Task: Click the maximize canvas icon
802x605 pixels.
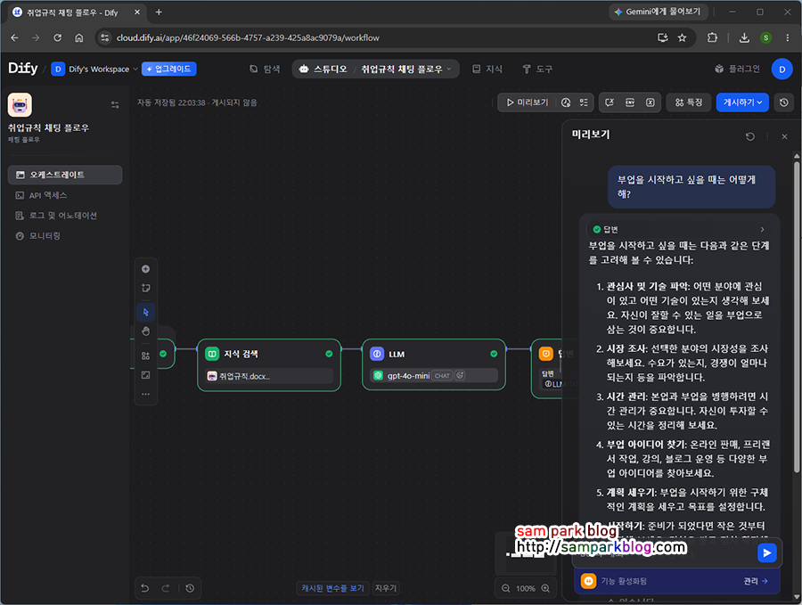Action: 146,375
